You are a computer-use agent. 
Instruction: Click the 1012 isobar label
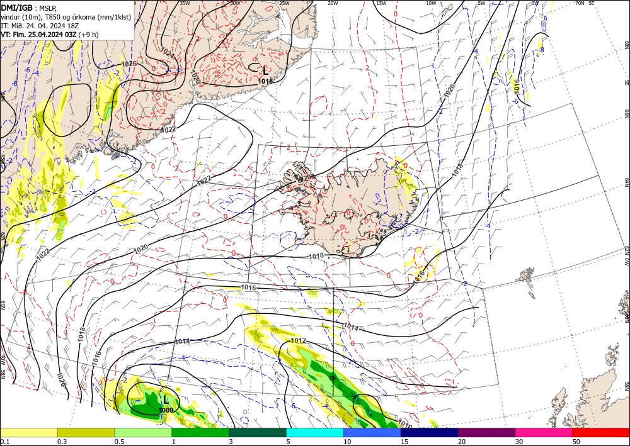click(x=298, y=340)
